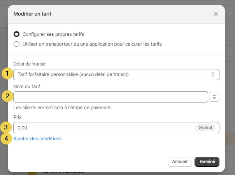Click the yellow number 1 marker
Viewport: 235px width, 175px height.
pos(7,74)
